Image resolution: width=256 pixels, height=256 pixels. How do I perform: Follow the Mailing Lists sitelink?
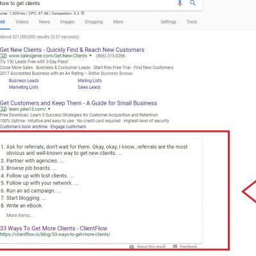click(x=90, y=81)
